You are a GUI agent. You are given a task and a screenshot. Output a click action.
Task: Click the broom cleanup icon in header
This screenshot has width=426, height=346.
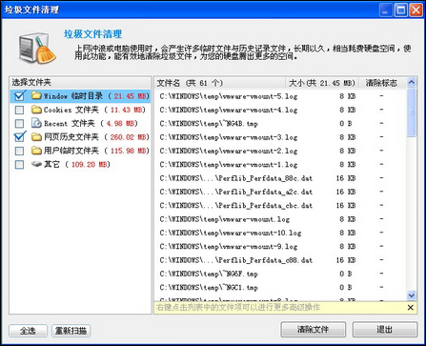37,49
